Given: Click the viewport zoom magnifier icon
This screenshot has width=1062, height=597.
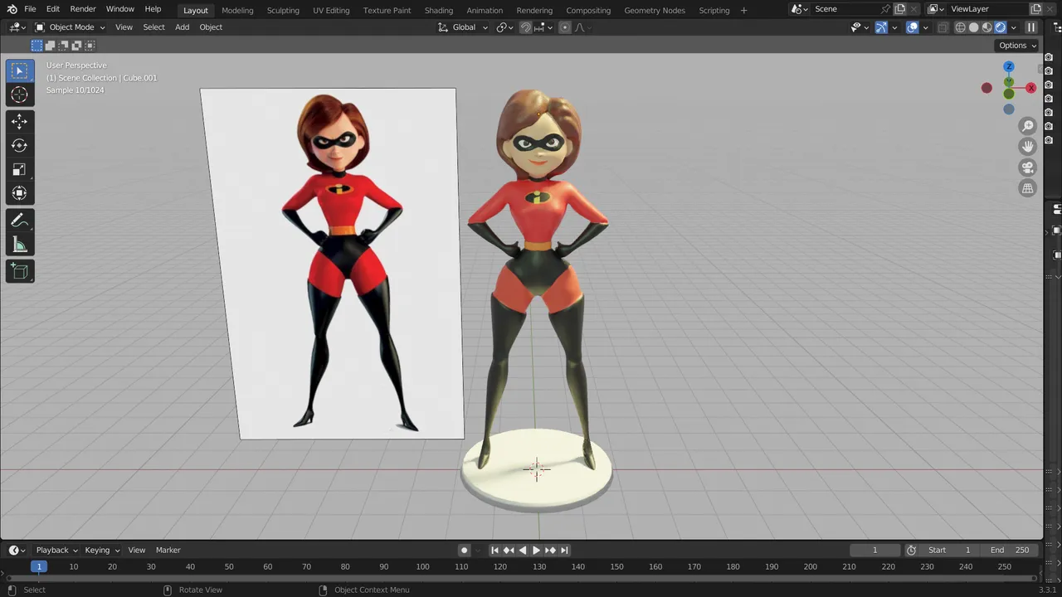Looking at the screenshot, I should (1028, 126).
